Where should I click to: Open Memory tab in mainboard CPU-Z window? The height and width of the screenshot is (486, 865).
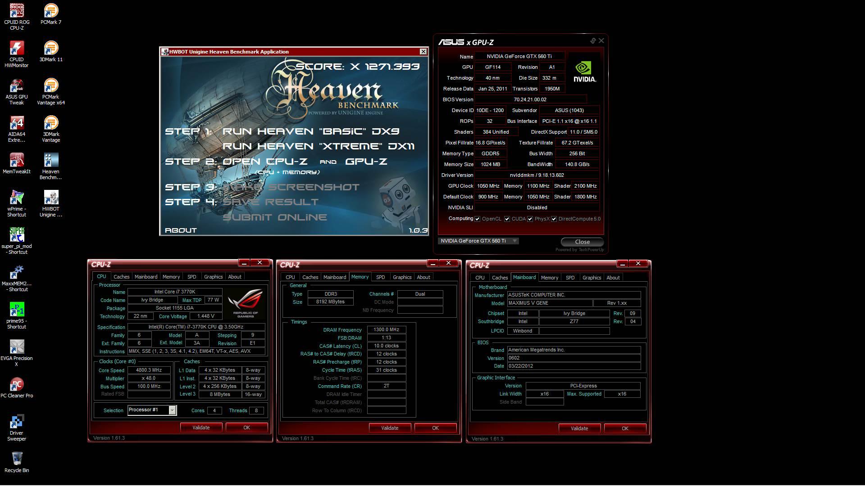[549, 278]
